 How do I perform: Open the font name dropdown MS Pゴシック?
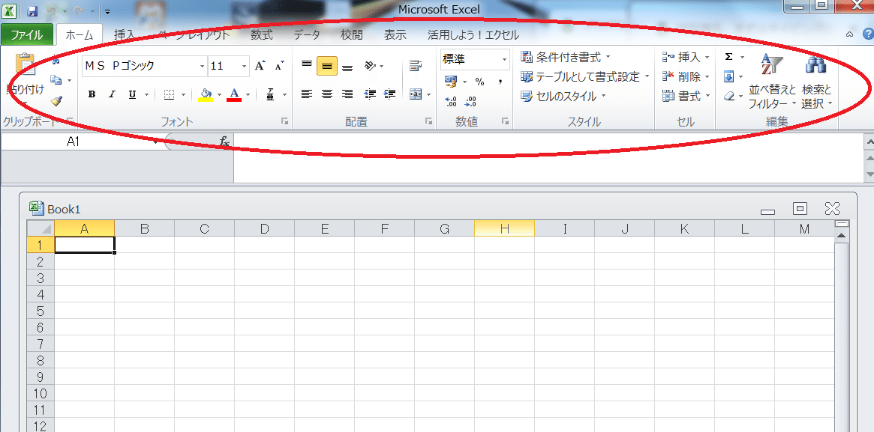[x=202, y=66]
